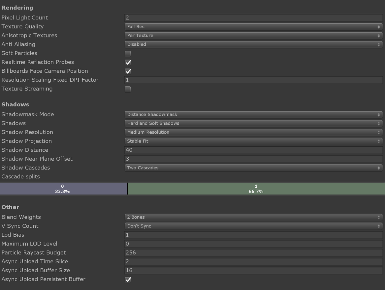
Task: Change the Shadow Projection from Stable Fit
Action: tap(253, 141)
